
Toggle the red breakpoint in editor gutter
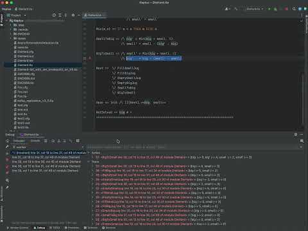coord(90,58)
